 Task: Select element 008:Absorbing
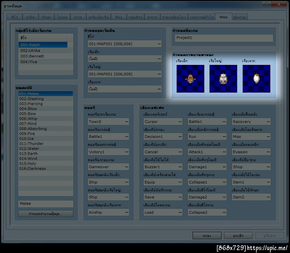coord(46,129)
